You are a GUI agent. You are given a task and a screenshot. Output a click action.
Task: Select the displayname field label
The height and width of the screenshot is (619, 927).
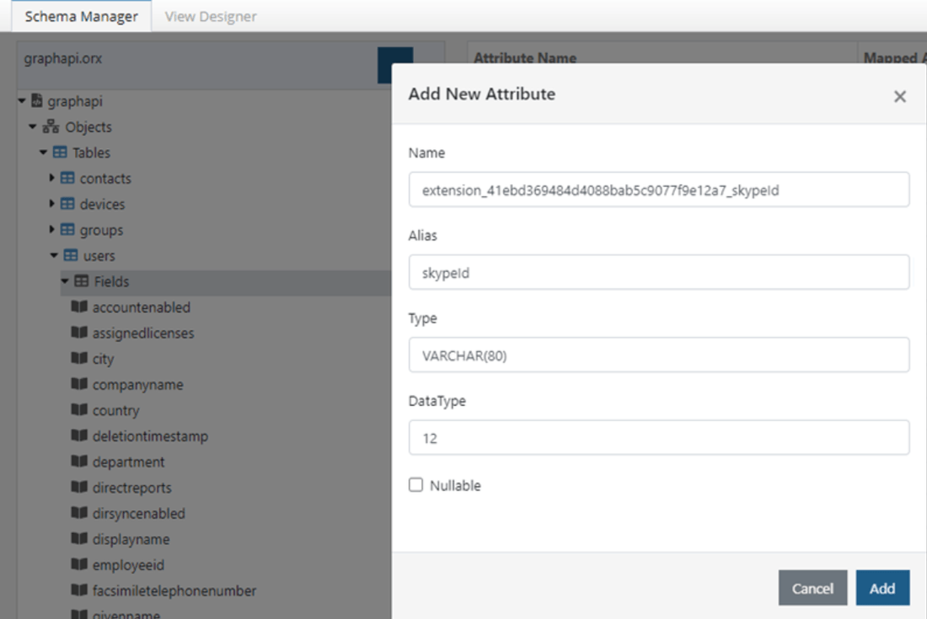coord(131,539)
